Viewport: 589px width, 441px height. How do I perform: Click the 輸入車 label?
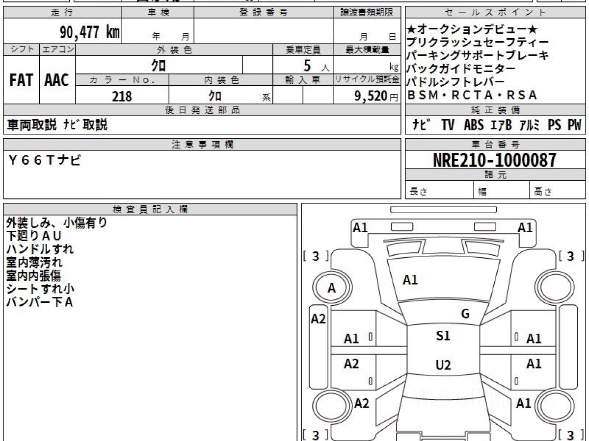click(x=303, y=80)
